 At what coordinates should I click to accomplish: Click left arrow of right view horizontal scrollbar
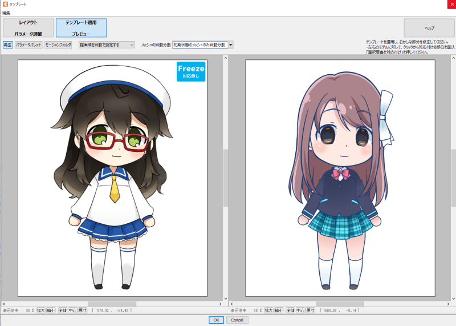[232, 304]
